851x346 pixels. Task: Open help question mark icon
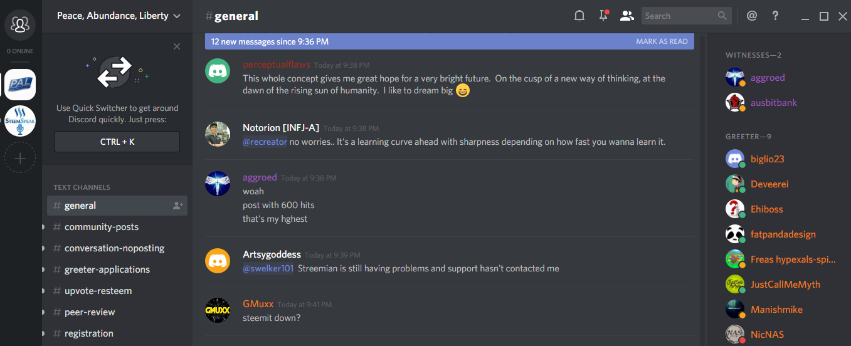[x=775, y=16]
